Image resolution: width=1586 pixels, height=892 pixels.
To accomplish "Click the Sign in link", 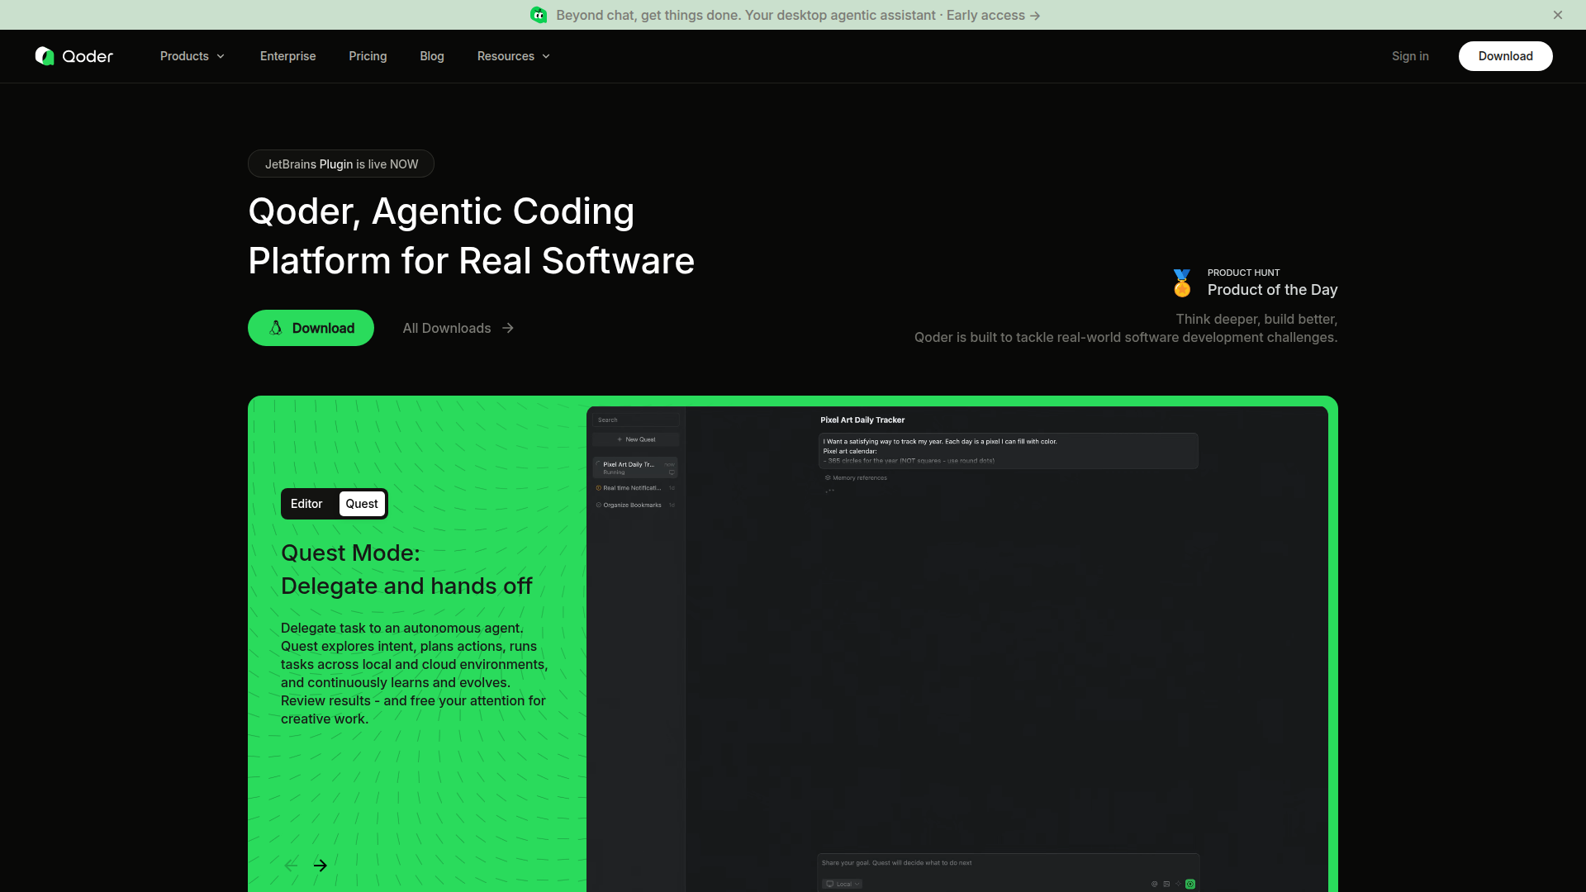I will click(x=1410, y=56).
